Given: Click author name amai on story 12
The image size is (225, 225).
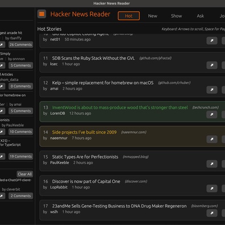Looking at the screenshot, I should tap(54, 89).
